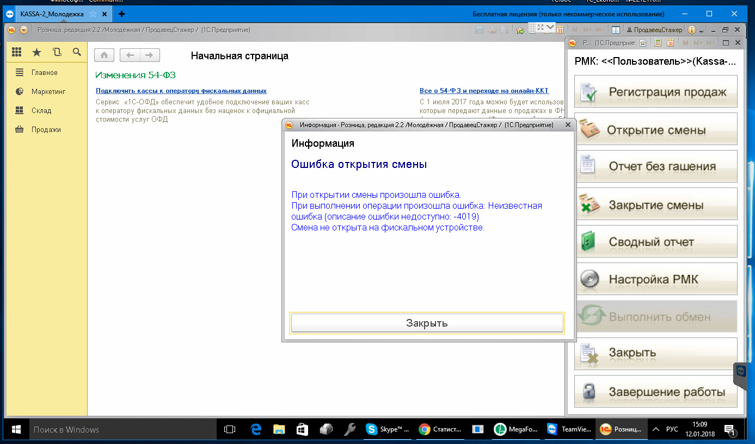Go to the Home page button
The image size is (755, 444).
click(x=105, y=55)
